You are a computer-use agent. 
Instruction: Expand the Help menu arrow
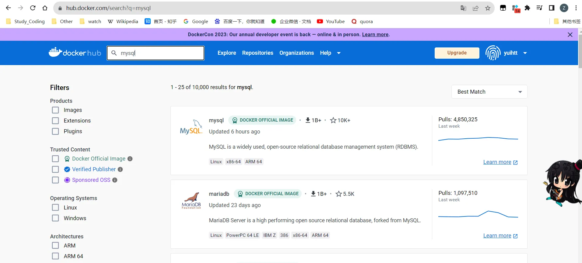[338, 53]
